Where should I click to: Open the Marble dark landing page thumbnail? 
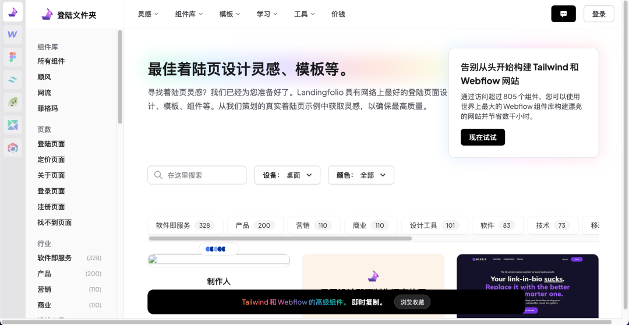(x=528, y=285)
